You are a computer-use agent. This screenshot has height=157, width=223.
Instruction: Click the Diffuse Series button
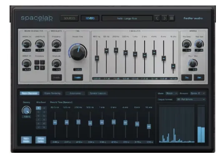41,140
